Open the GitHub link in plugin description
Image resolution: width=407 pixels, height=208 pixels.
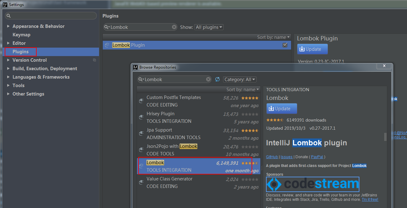coord(272,157)
